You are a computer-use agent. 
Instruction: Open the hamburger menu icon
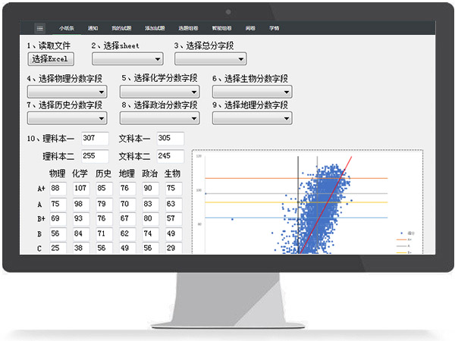[40, 27]
